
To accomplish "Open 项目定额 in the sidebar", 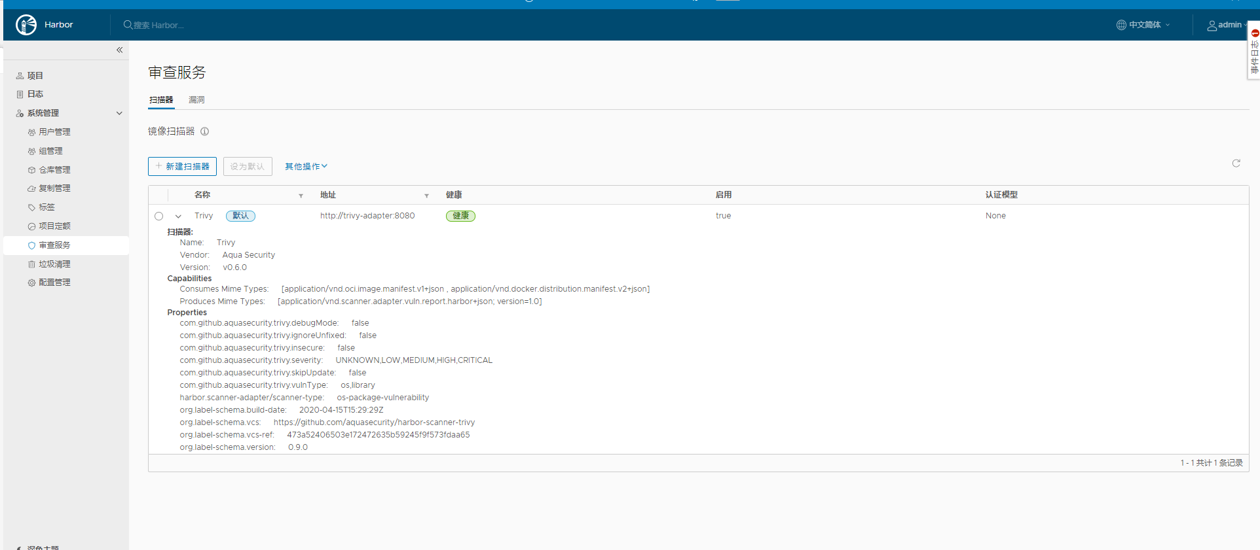I will coord(54,226).
